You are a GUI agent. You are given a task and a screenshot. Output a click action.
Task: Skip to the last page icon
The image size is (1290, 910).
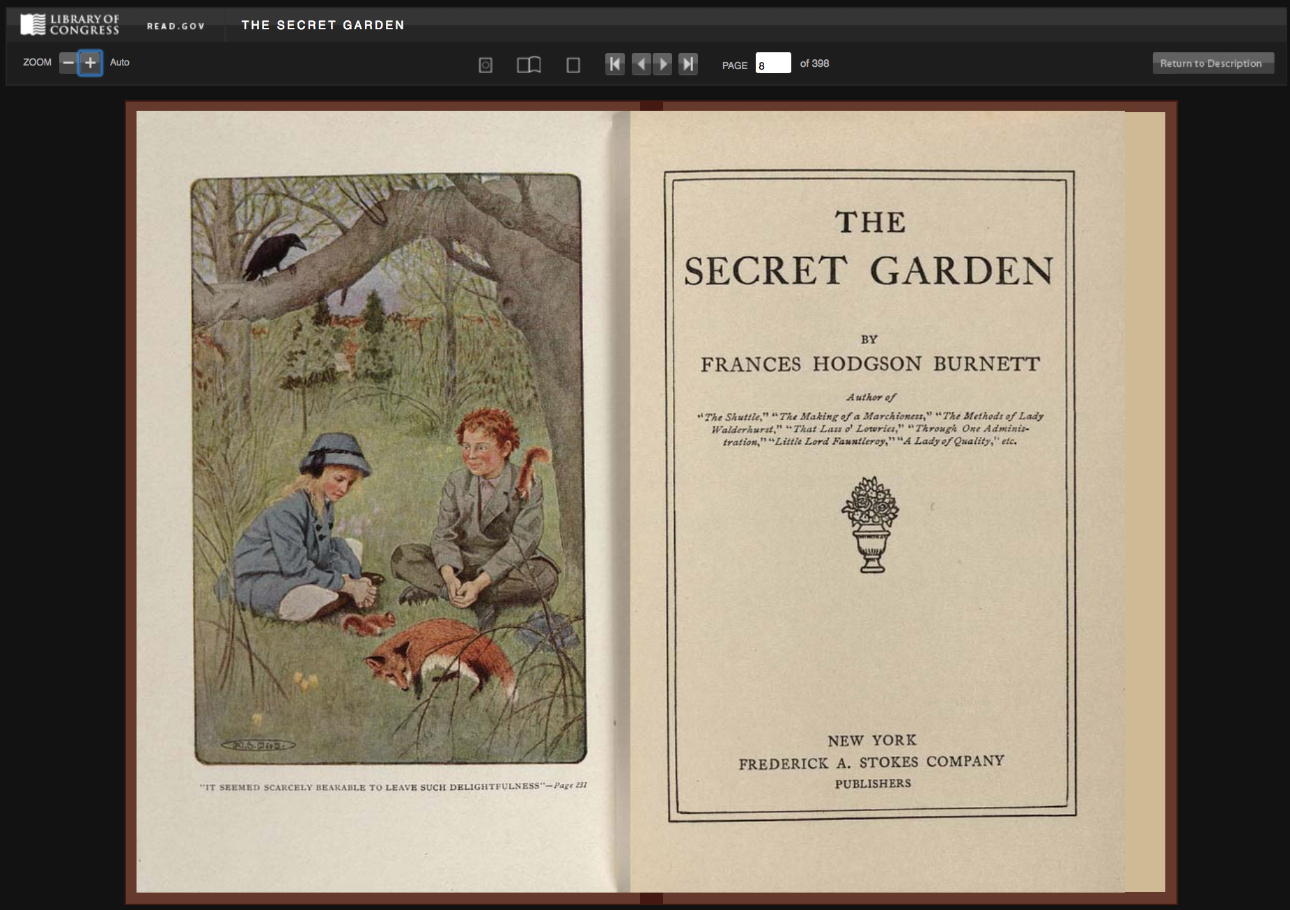[688, 63]
